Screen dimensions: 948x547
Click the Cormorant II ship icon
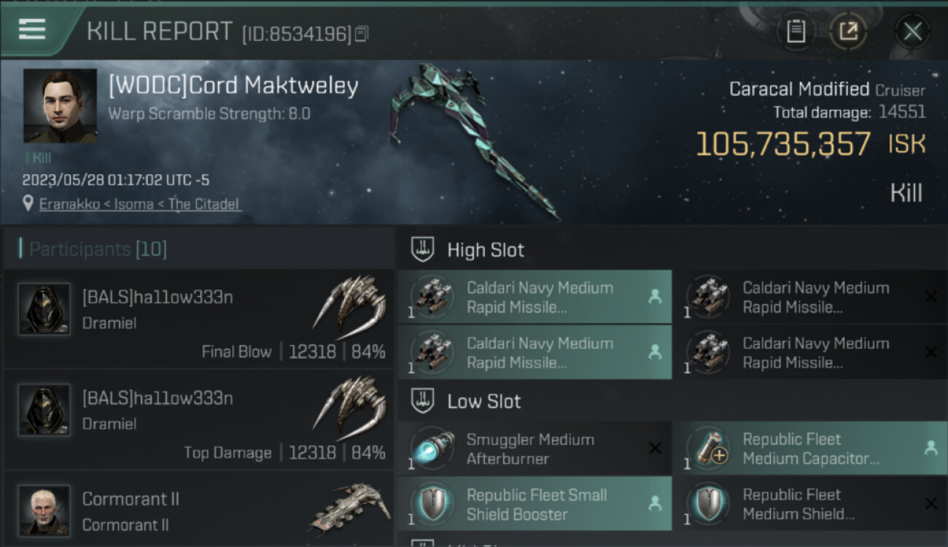[x=350, y=507]
